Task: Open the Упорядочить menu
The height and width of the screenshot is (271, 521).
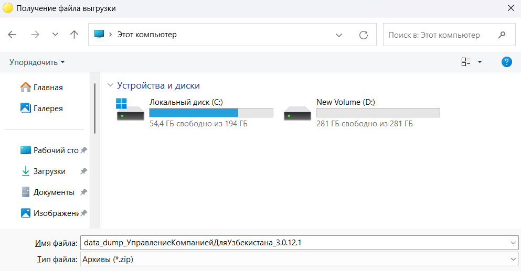Action: [37, 62]
